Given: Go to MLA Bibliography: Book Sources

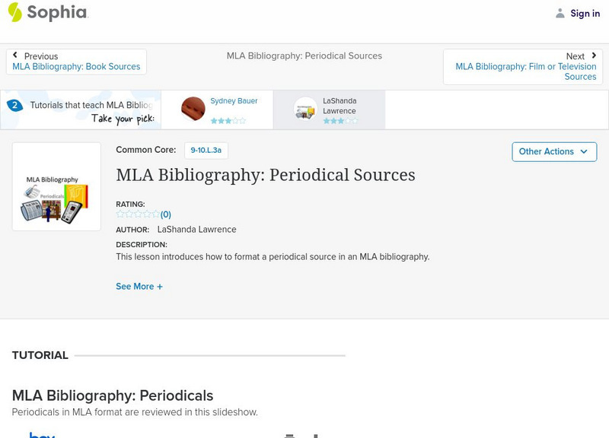Looking at the screenshot, I should tap(76, 67).
